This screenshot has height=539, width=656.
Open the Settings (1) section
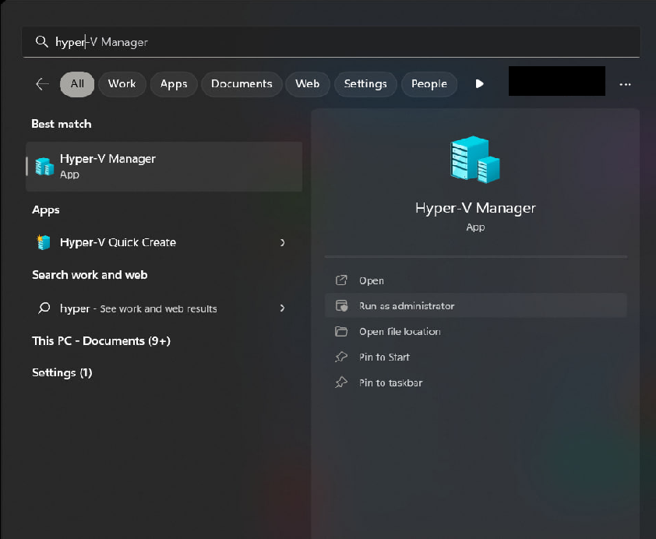click(x=62, y=372)
